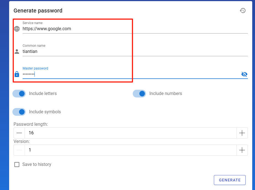Click the password length value 16

click(131, 133)
